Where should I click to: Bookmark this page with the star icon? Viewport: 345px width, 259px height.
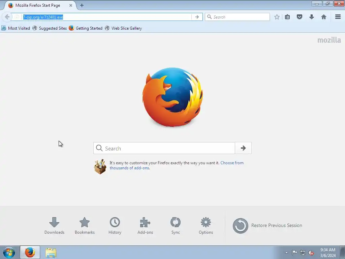click(277, 17)
